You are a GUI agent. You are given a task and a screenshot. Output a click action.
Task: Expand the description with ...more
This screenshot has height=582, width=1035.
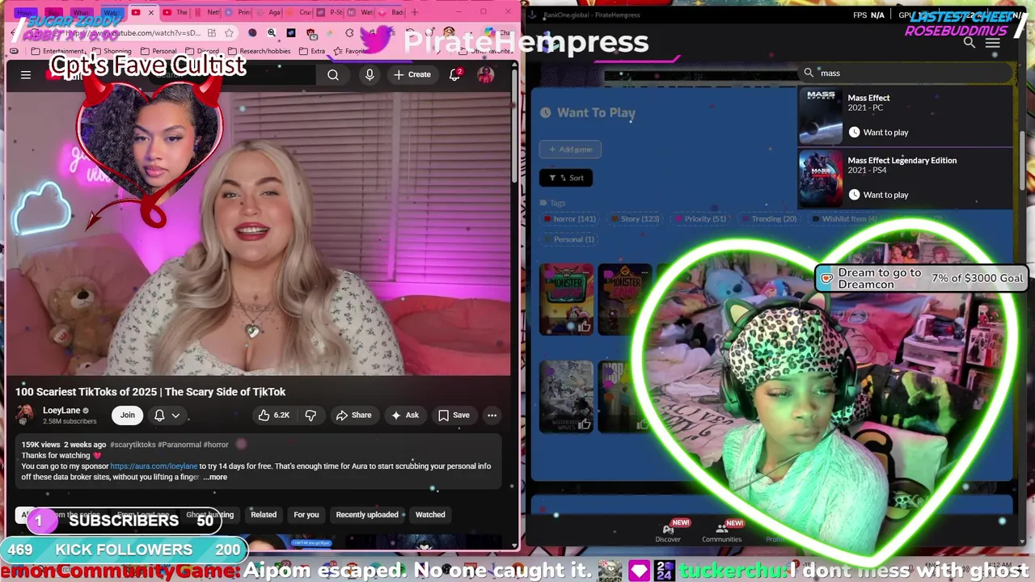(x=215, y=477)
